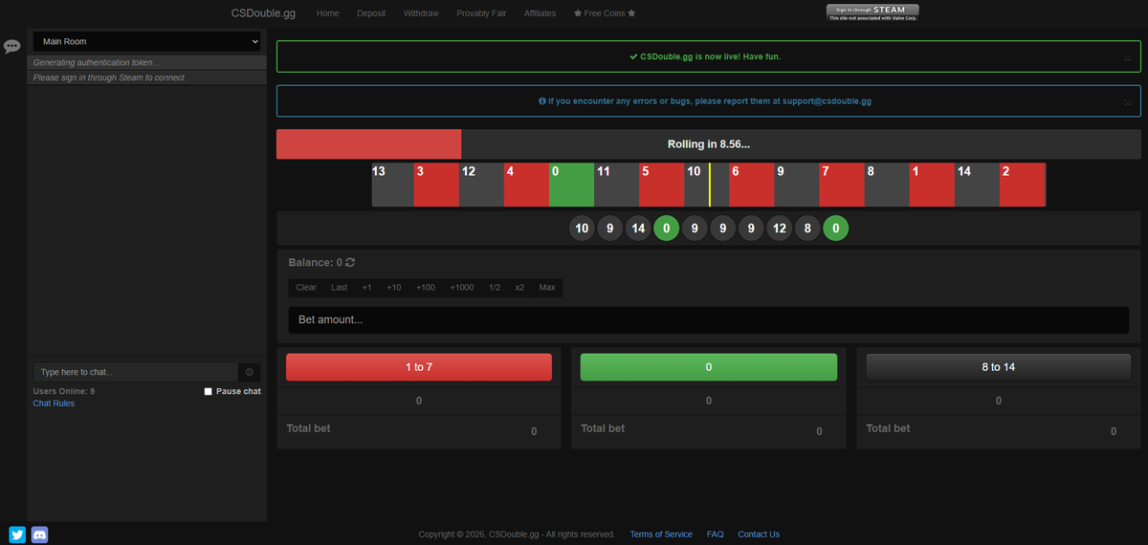Click 'Generating authentication token...' message
This screenshot has height=545, width=1148.
[x=96, y=62]
